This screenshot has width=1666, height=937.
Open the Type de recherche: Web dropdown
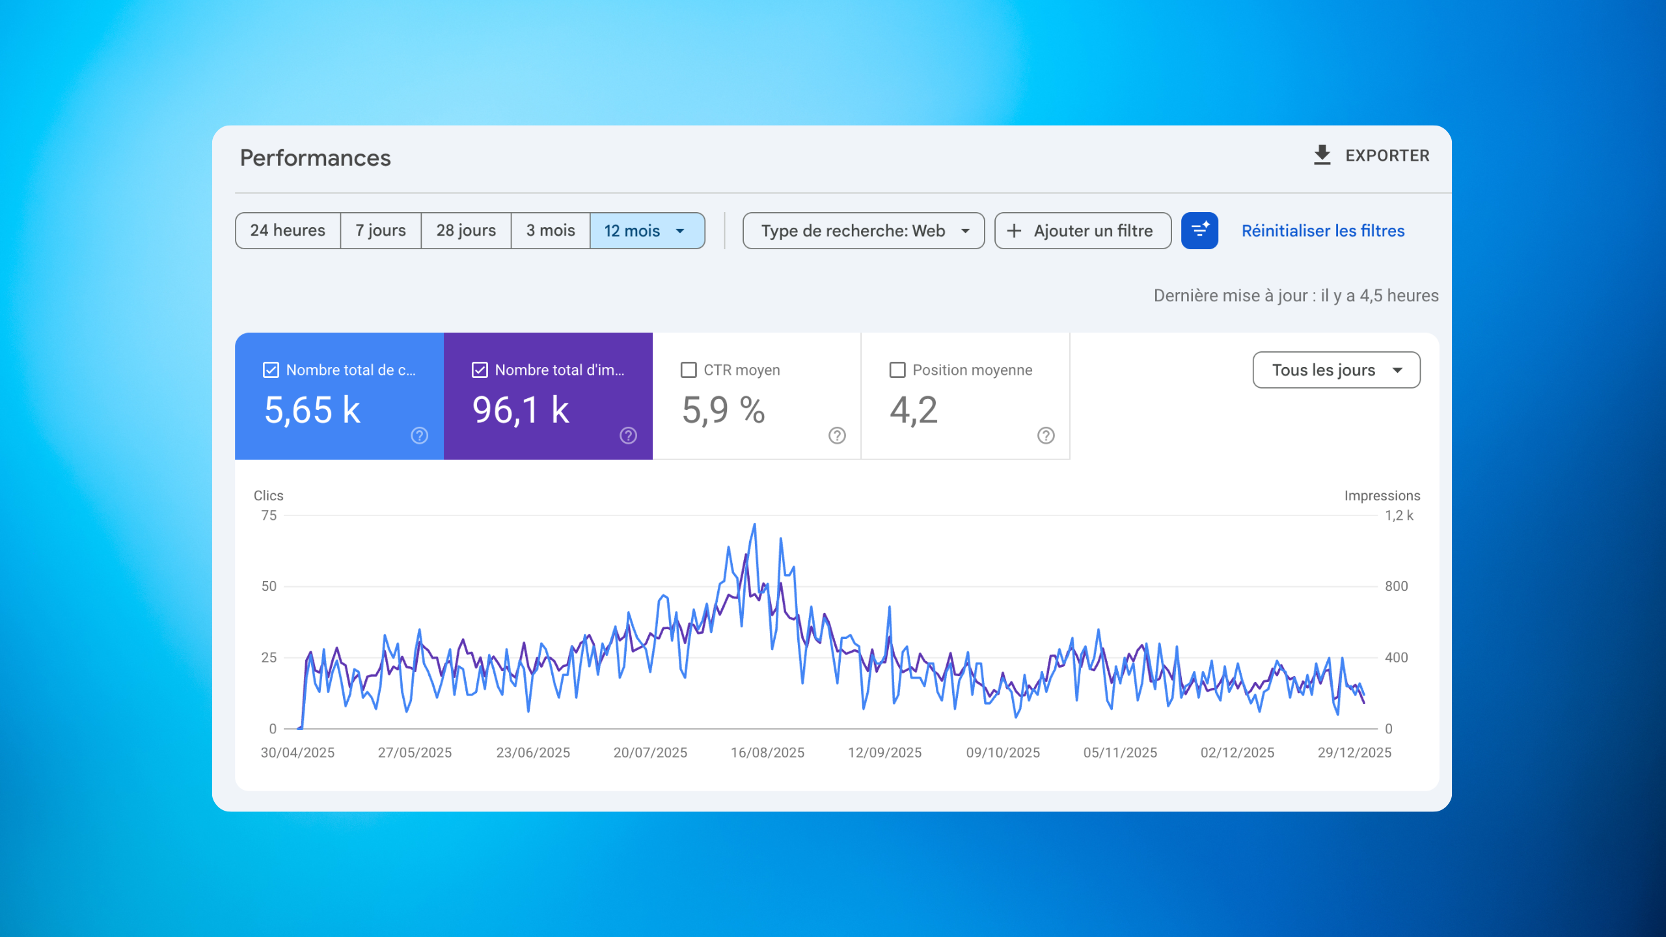(x=863, y=230)
